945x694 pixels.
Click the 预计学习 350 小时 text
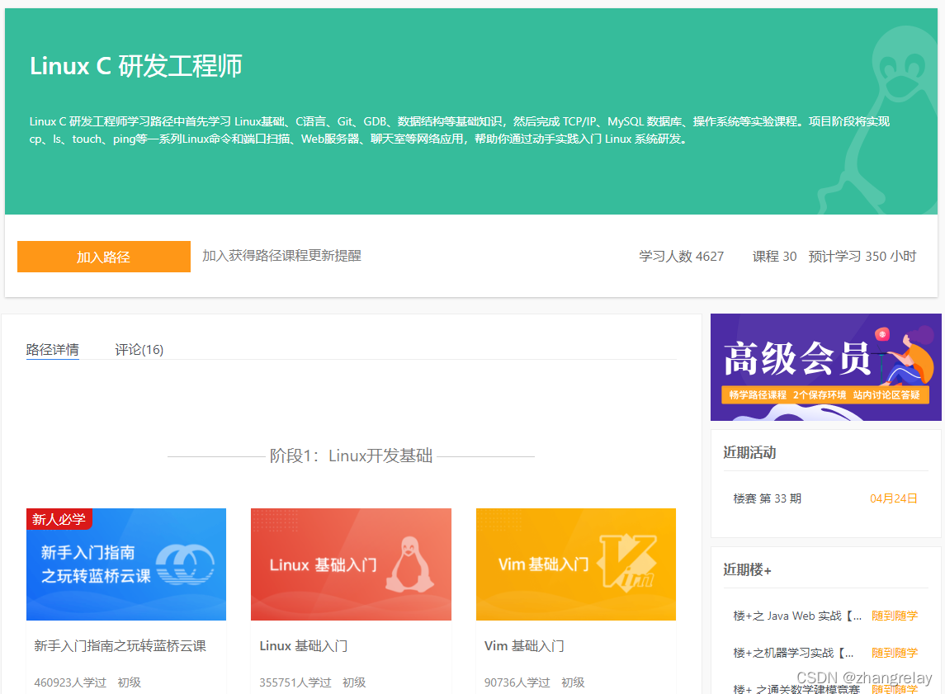(862, 256)
